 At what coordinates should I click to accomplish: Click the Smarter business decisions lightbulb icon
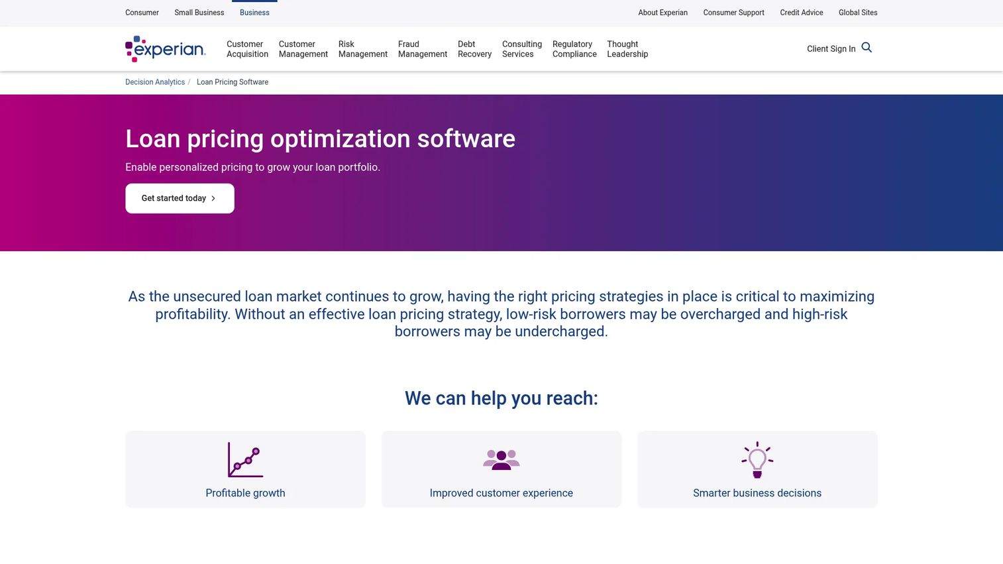(757, 460)
